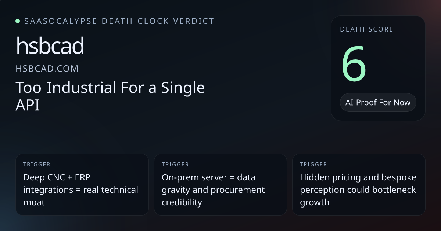Image resolution: width=441 pixels, height=231 pixels.
Task: Click the green status dot
Action: pyautogui.click(x=18, y=21)
